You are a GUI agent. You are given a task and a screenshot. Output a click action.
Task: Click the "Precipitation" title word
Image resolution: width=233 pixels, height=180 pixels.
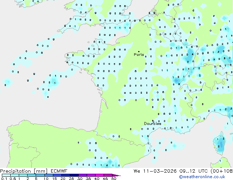[x=15, y=171]
